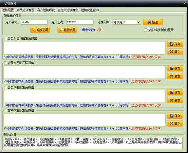Clear the 会员消费时 message with 清空
This screenshot has width=188, height=153.
pyautogui.click(x=175, y=100)
